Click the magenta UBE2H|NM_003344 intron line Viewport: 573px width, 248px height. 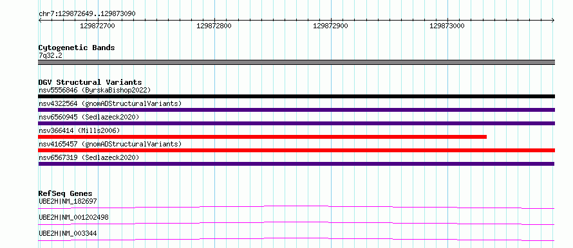coord(296,239)
